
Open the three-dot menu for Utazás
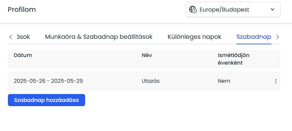tap(276, 81)
